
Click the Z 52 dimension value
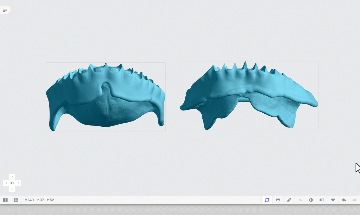coord(50,200)
